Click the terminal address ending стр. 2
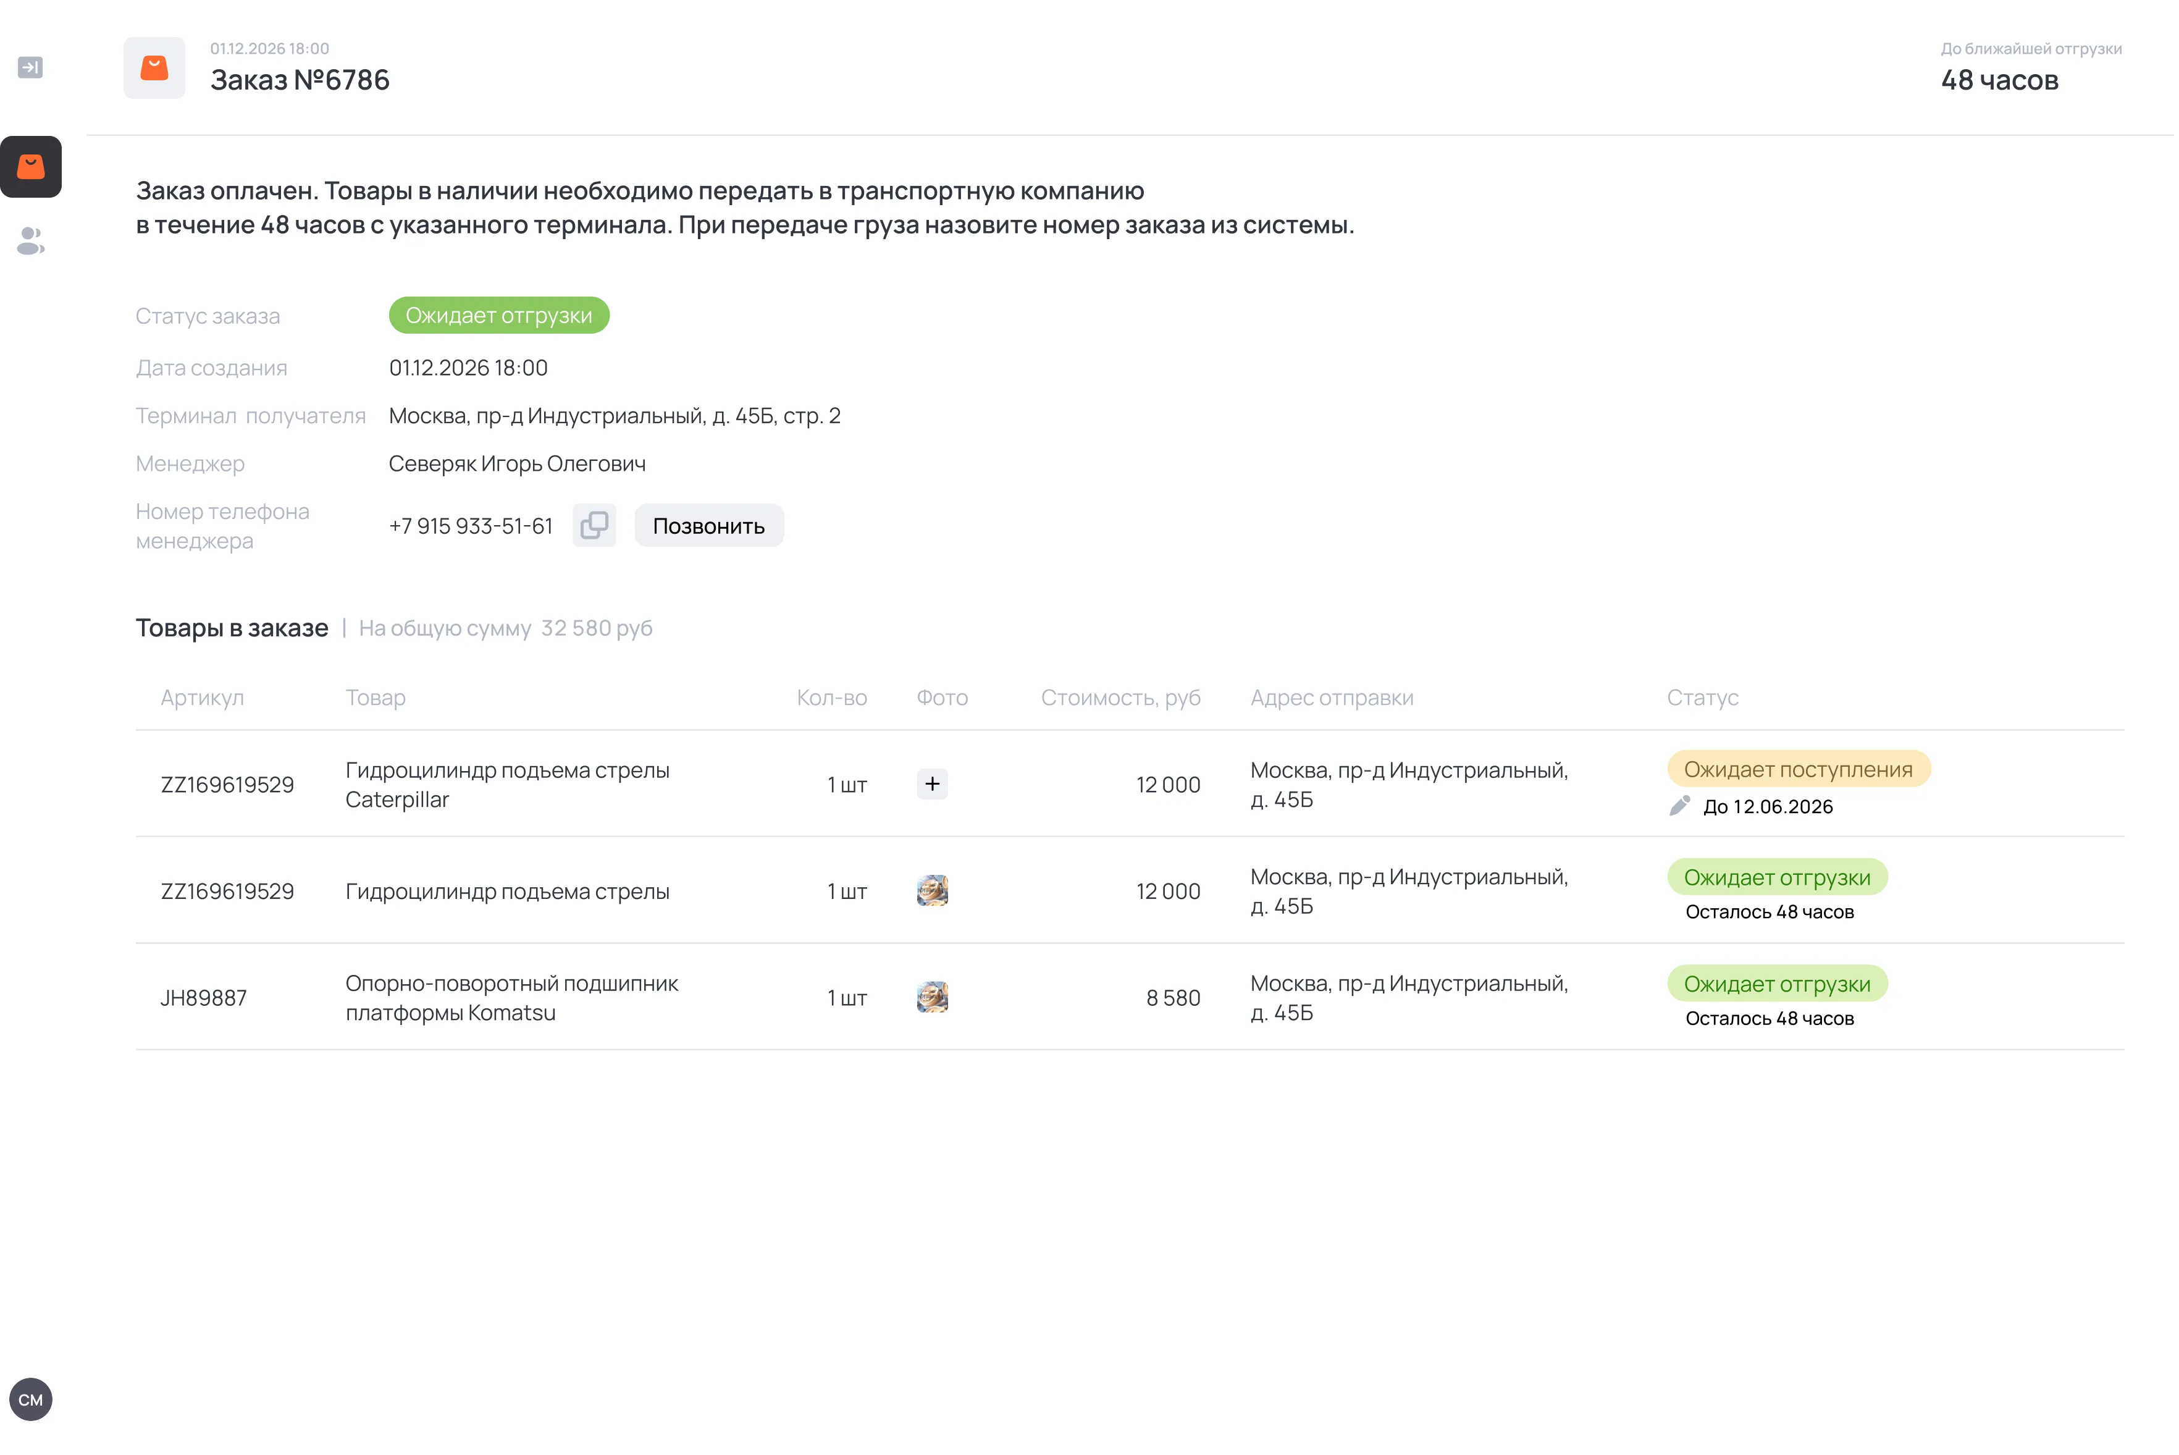Screen dimensions: 2179x1455 [x=615, y=416]
